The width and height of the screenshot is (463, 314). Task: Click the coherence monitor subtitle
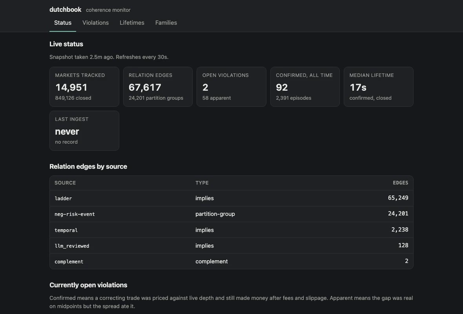click(108, 10)
